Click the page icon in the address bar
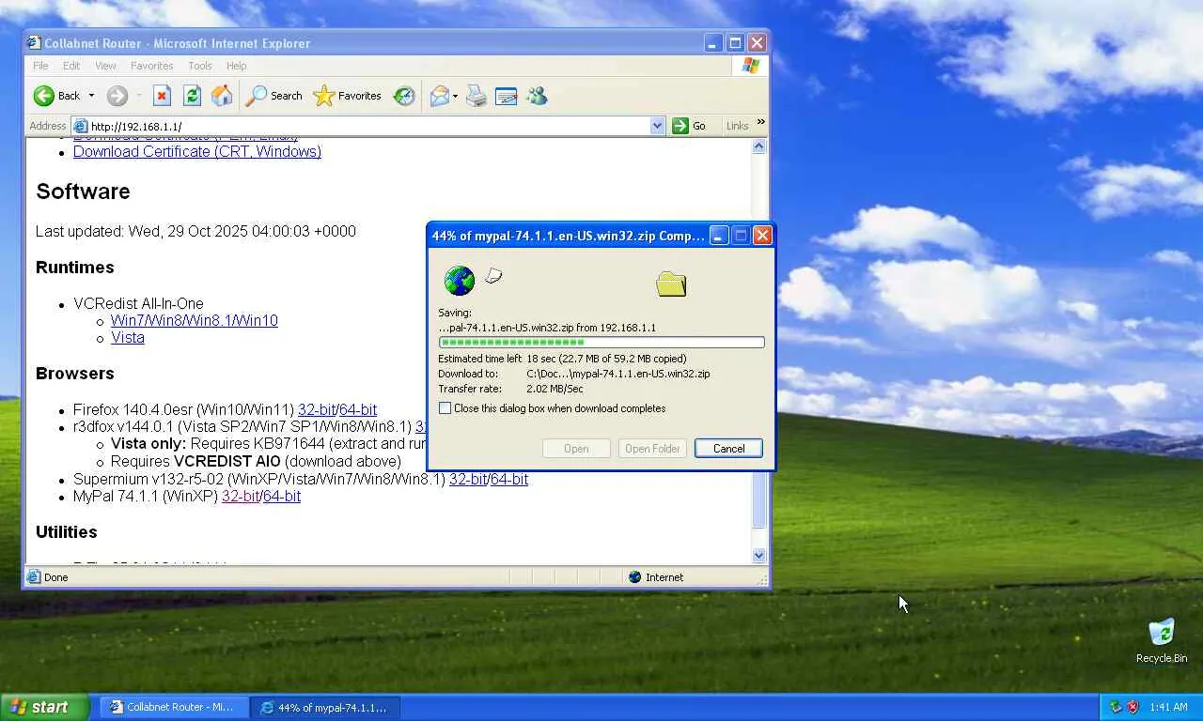Viewport: 1203px width, 721px height. [81, 126]
